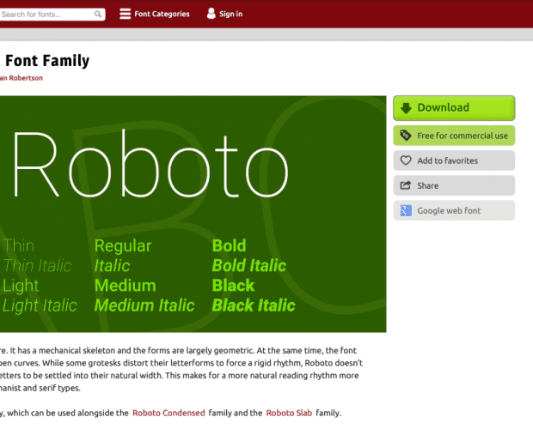533x429 pixels.
Task: Click the price tag license icon
Action: [406, 136]
